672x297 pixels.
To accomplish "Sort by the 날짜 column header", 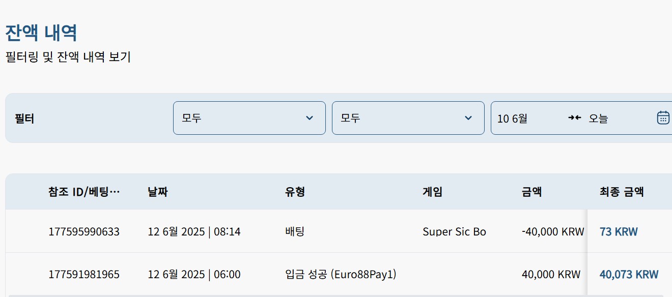I will coord(157,192).
